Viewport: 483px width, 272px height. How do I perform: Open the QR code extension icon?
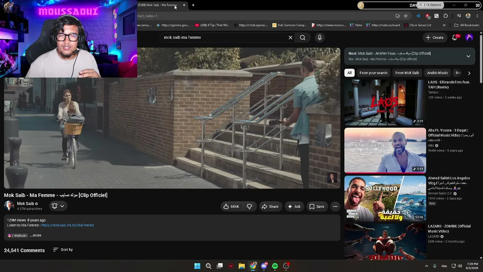pyautogui.click(x=437, y=16)
